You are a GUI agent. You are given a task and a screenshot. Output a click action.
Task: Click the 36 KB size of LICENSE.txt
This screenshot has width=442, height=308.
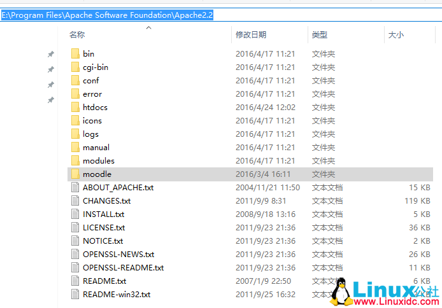click(x=420, y=228)
